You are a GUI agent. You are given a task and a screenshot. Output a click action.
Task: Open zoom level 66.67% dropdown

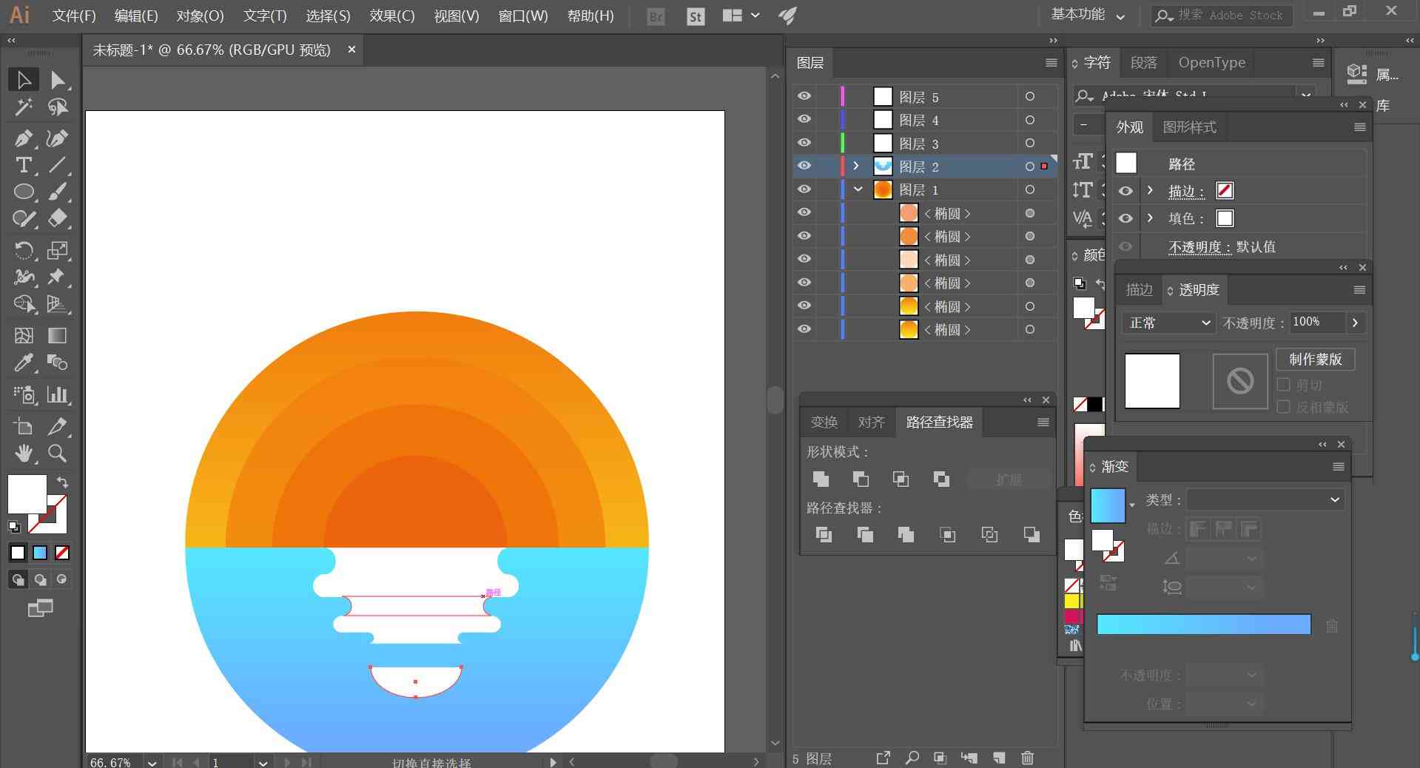click(x=152, y=763)
